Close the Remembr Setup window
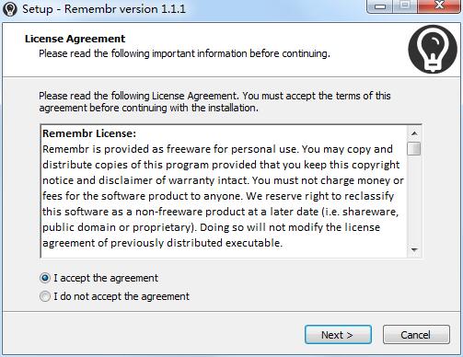 coord(439,6)
